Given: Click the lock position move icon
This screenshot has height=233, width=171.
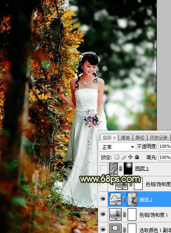Looking at the screenshot, I should (130, 157).
